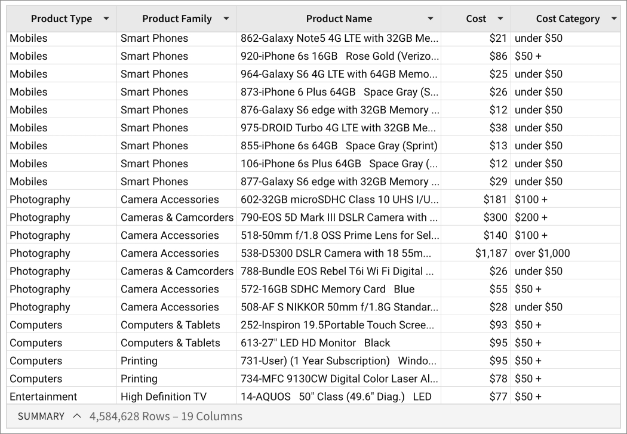Expand the Summary bar chevron

click(x=76, y=416)
